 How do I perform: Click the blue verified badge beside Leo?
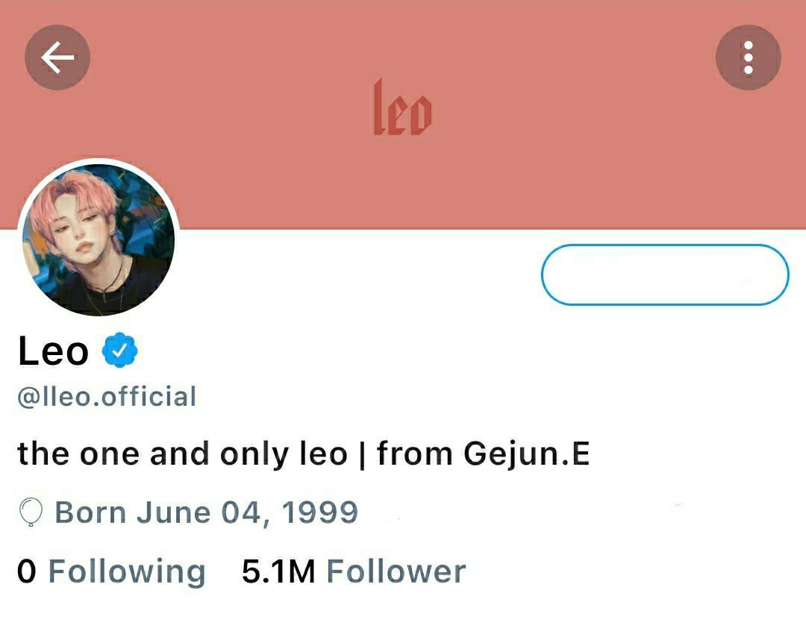[119, 351]
